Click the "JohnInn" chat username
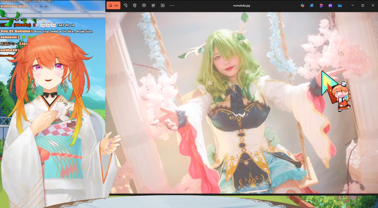 click(x=10, y=37)
